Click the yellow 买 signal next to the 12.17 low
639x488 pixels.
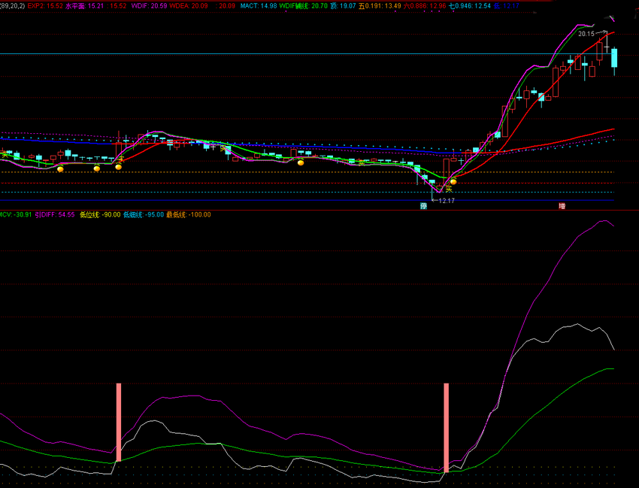pyautogui.click(x=449, y=188)
